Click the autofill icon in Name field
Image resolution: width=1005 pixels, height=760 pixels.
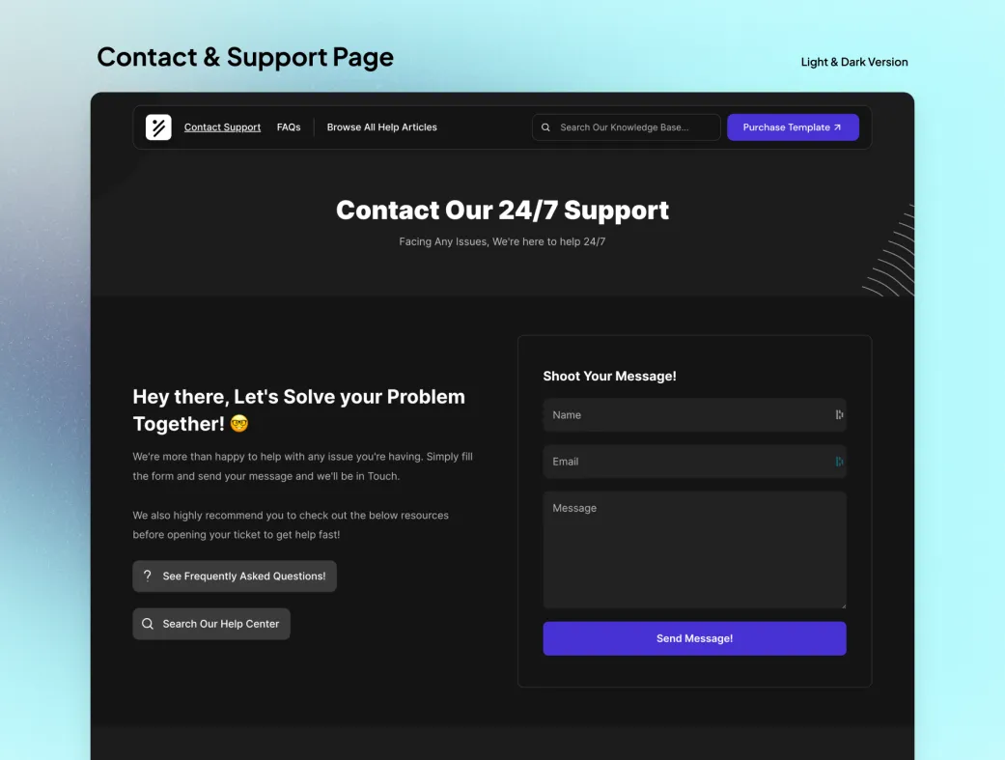[839, 415]
